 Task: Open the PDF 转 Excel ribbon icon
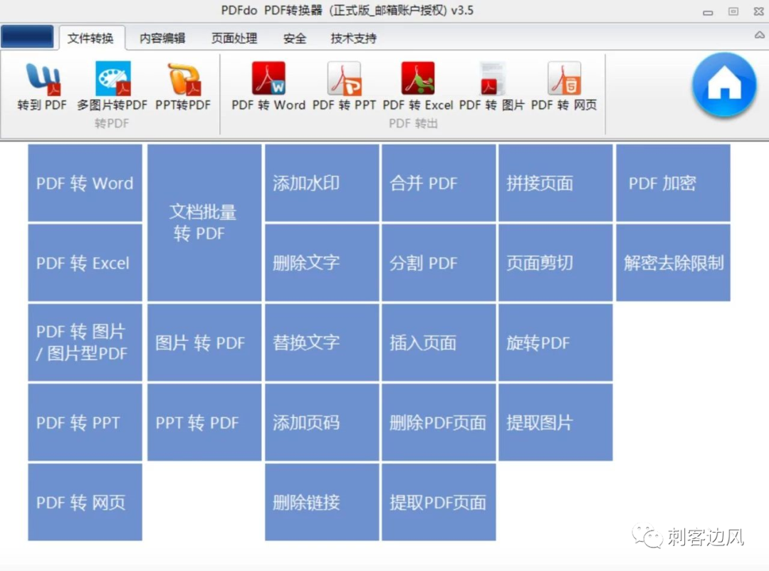[418, 87]
